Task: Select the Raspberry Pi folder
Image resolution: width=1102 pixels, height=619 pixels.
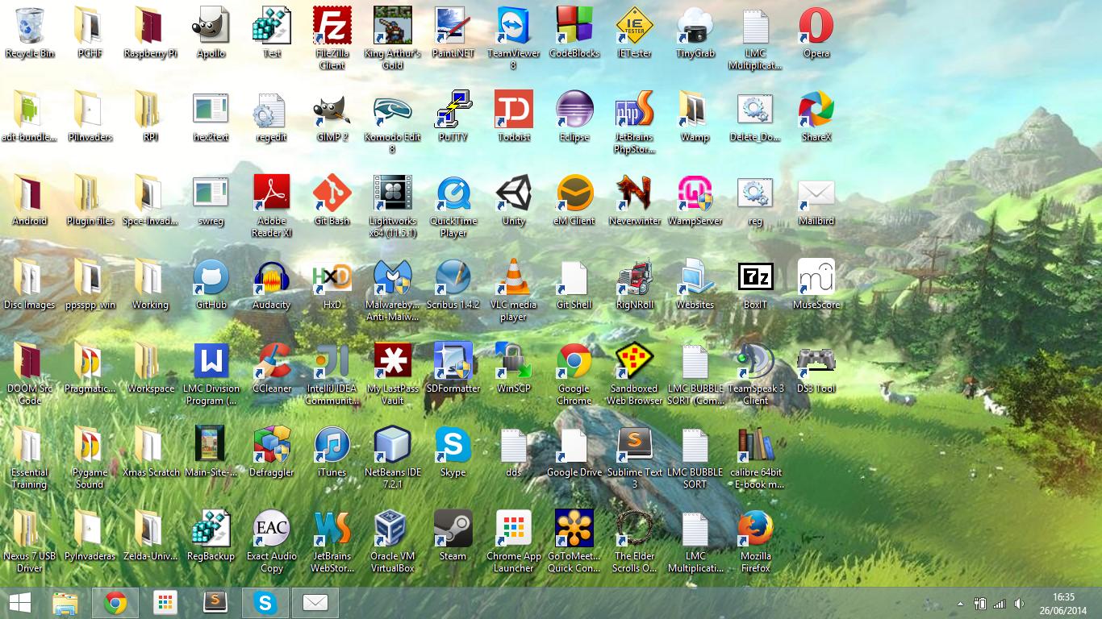Action: click(151, 32)
